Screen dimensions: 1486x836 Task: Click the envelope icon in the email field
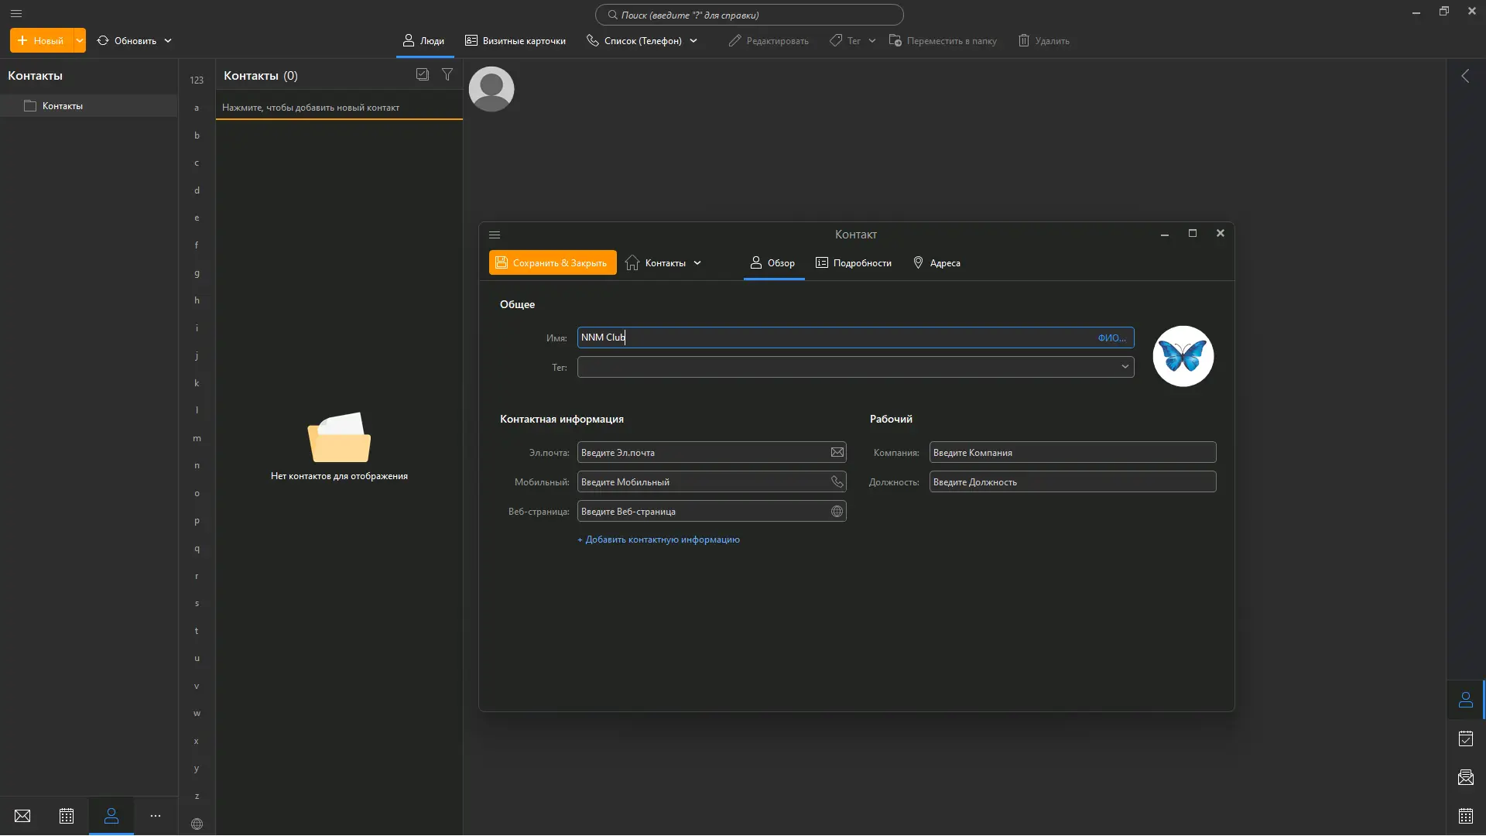(x=837, y=452)
